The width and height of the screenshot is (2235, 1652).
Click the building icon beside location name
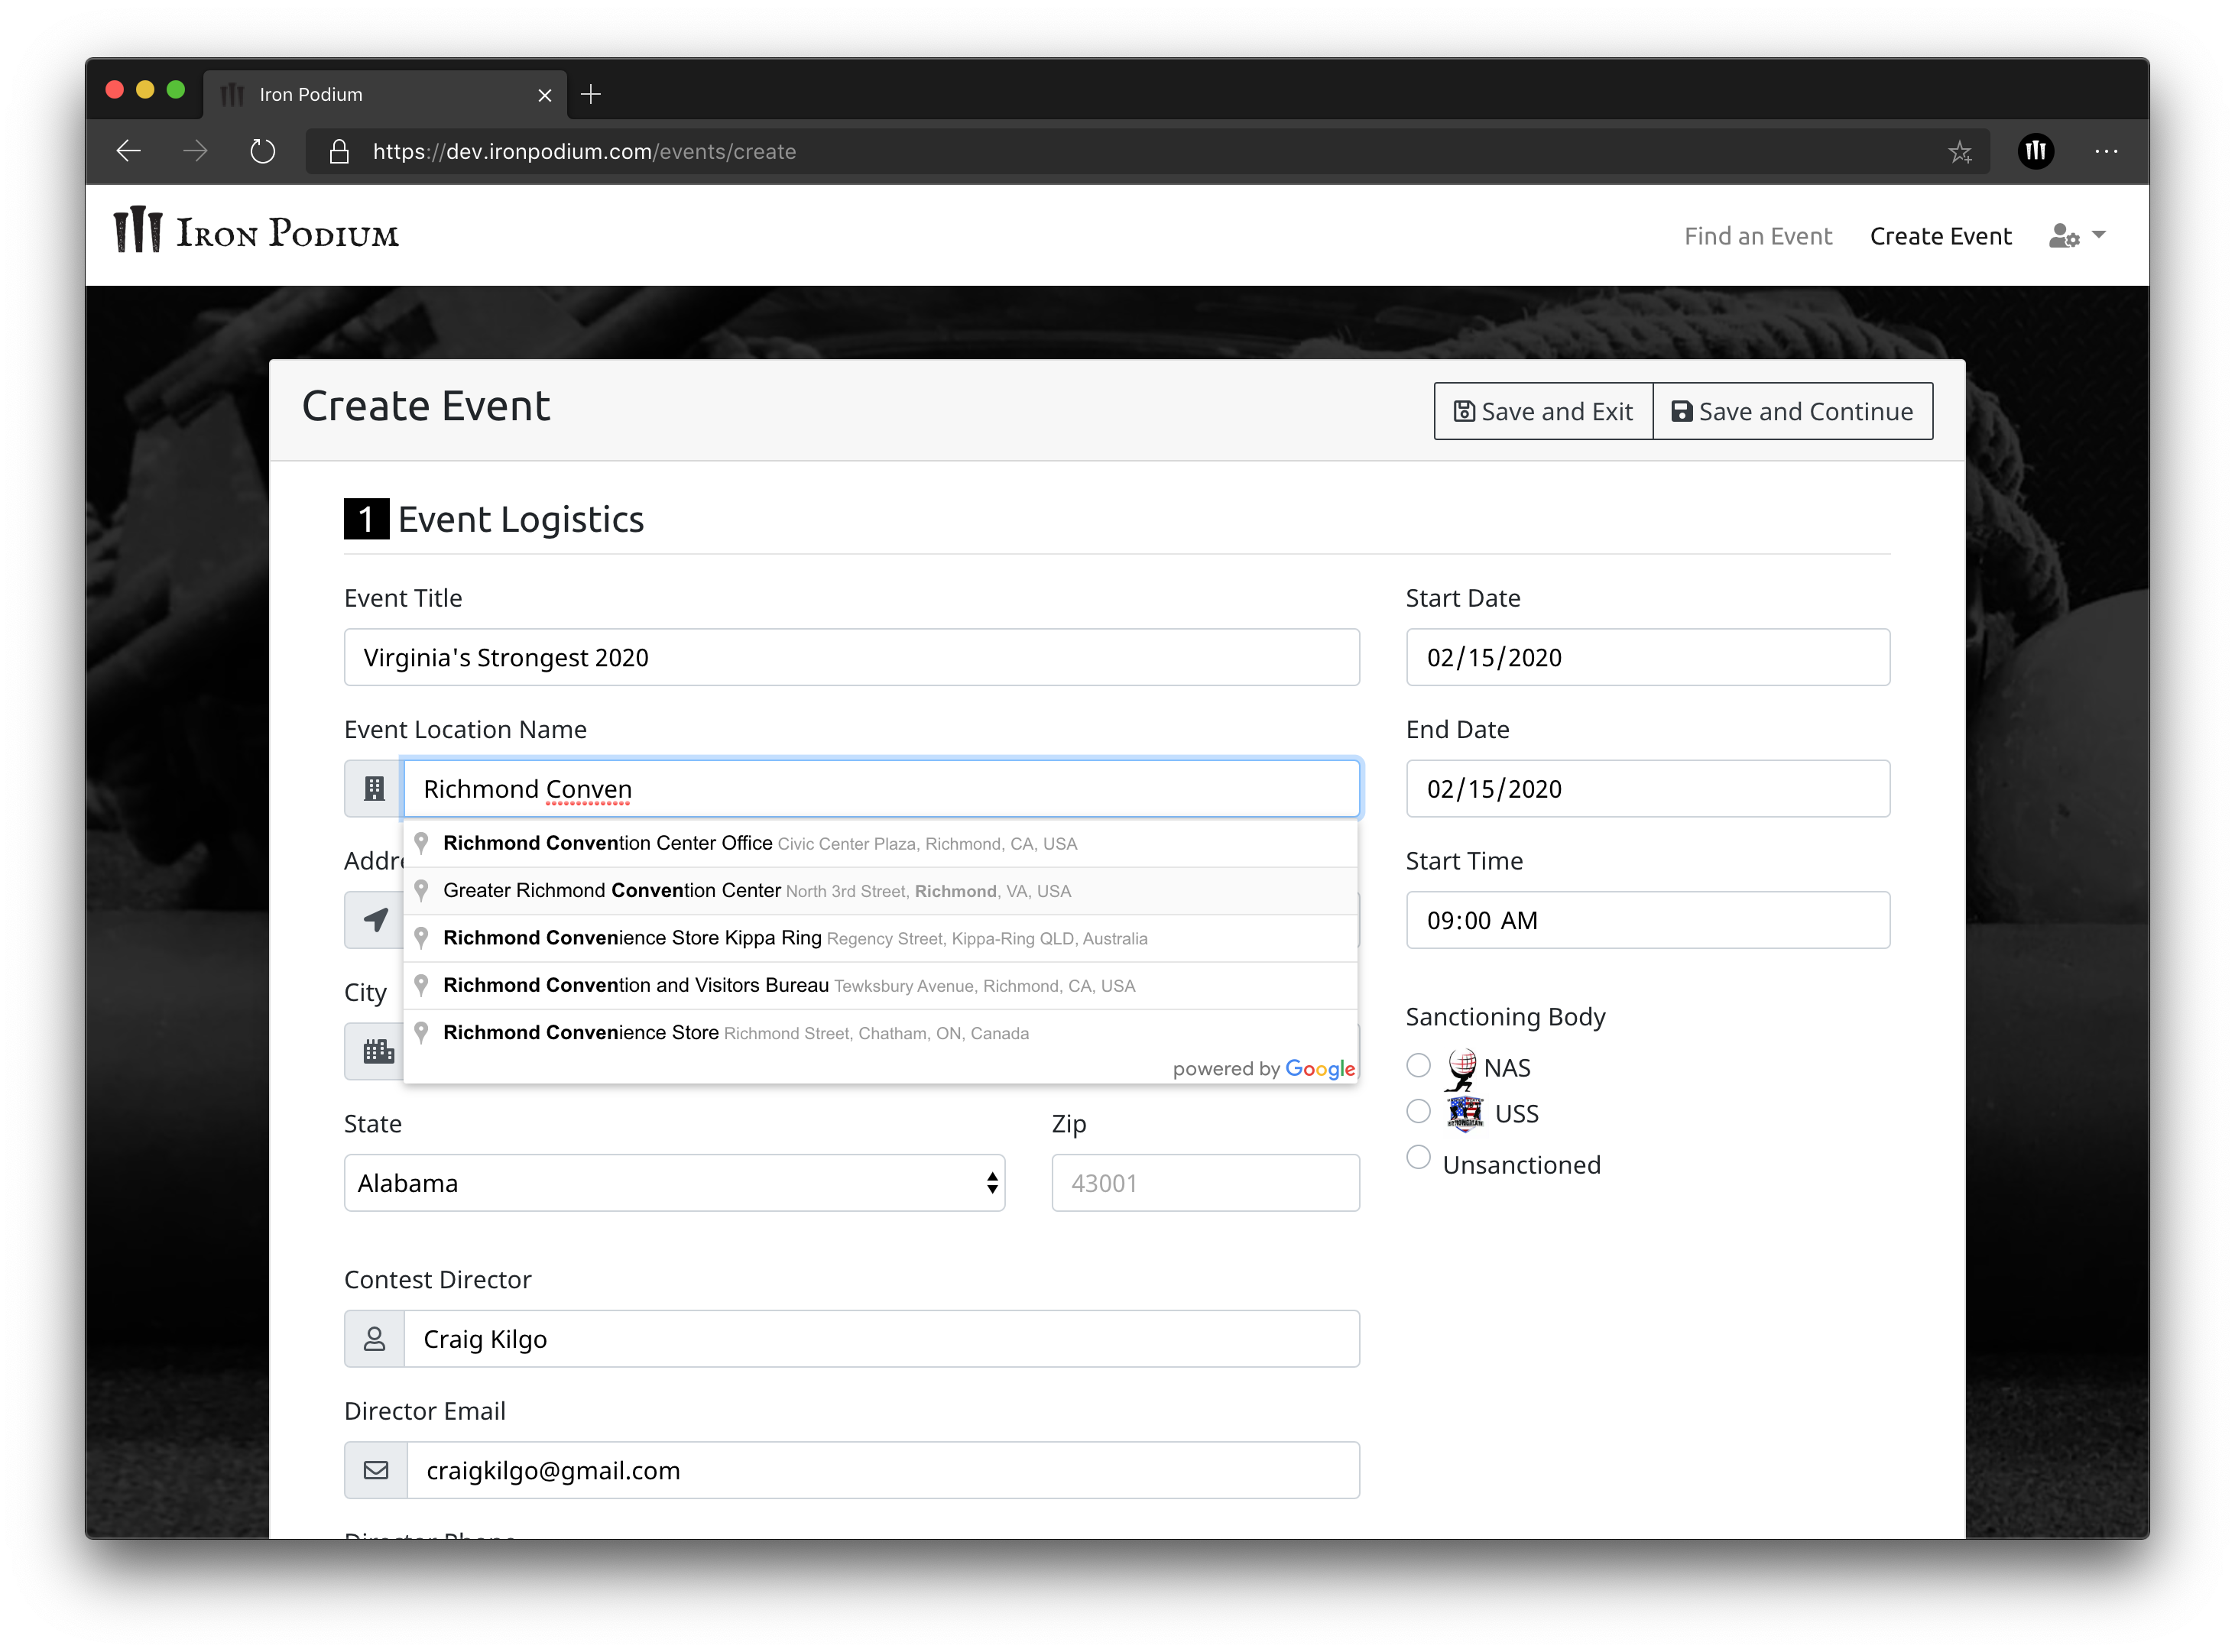(x=375, y=789)
